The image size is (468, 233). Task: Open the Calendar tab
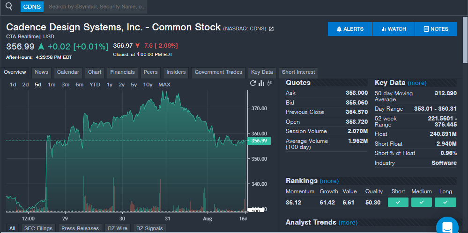(68, 72)
